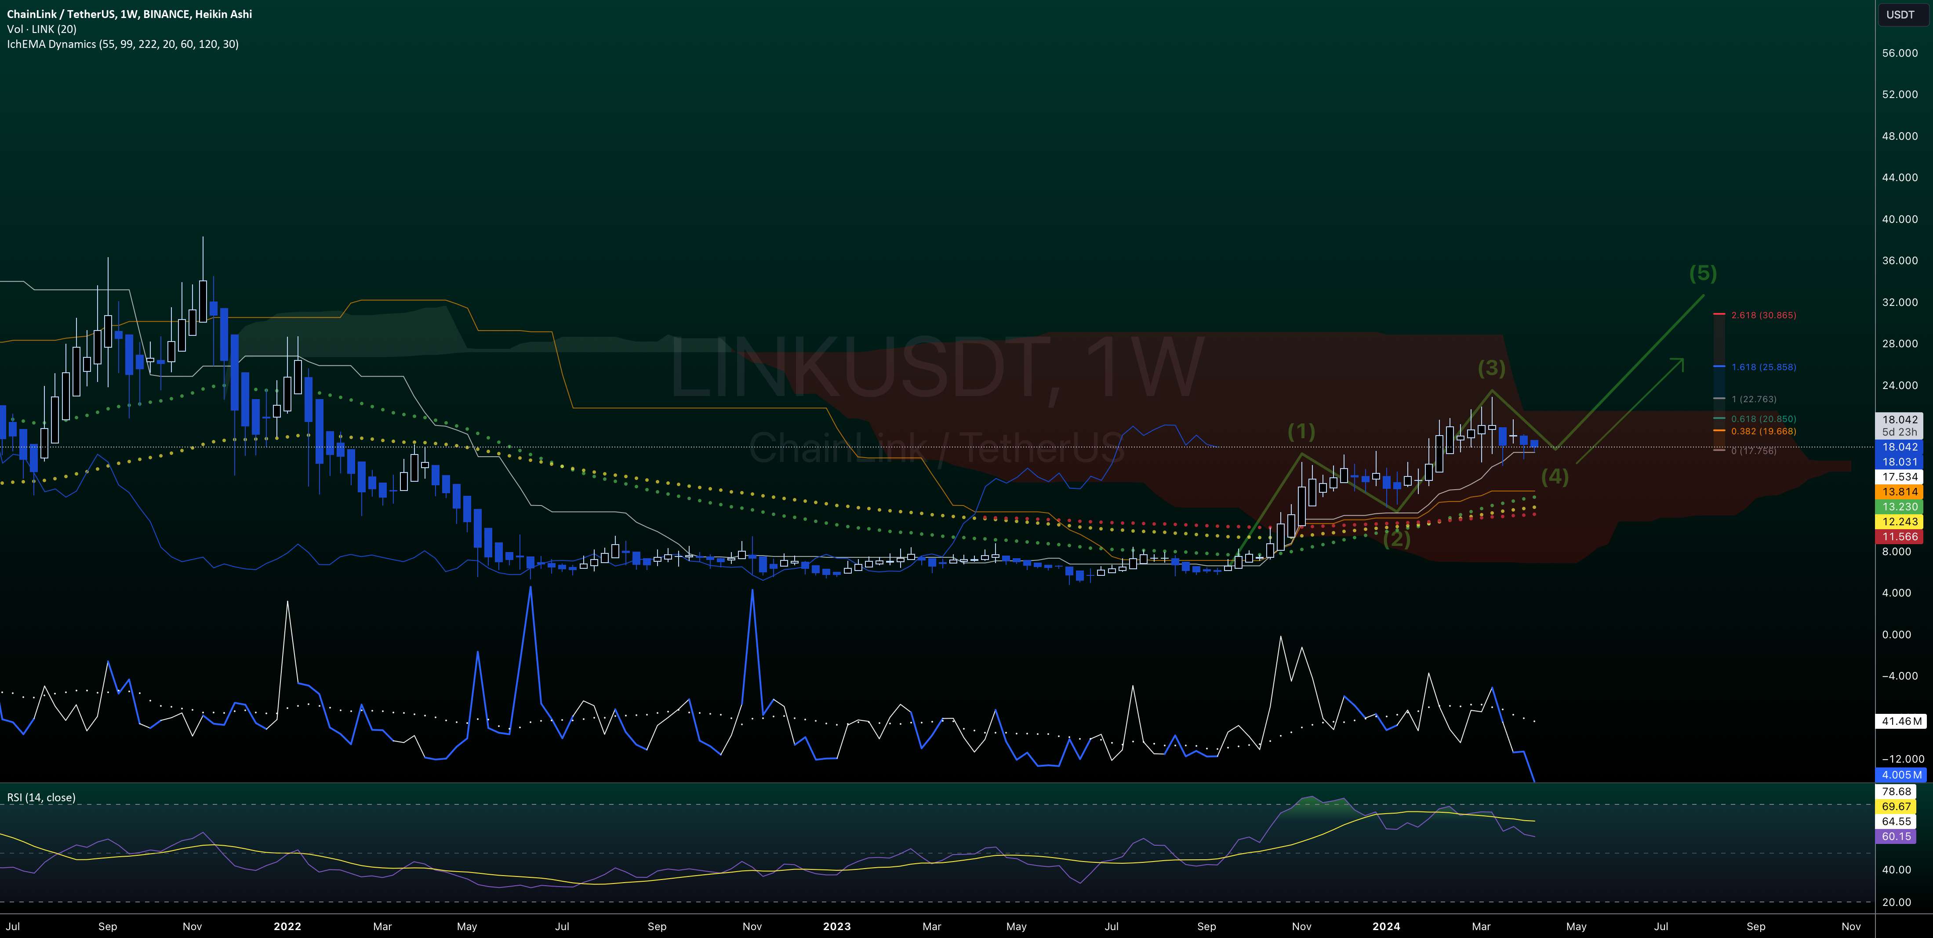Click the 64.55 RSI axis label
The image size is (1933, 938).
pyautogui.click(x=1897, y=822)
